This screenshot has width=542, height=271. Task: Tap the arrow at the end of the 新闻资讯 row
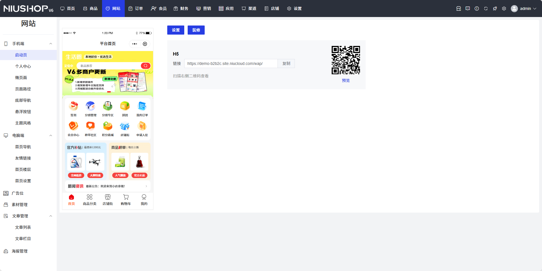146,186
